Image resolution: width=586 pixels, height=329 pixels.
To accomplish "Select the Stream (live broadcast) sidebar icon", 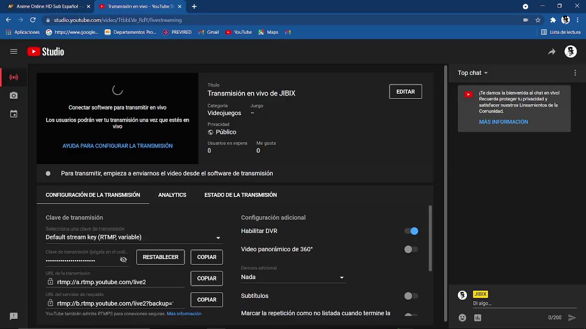I will click(14, 77).
